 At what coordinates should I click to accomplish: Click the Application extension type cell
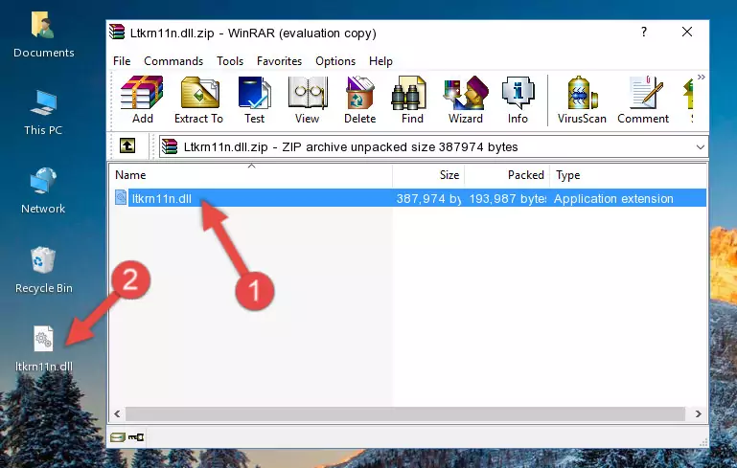613,198
